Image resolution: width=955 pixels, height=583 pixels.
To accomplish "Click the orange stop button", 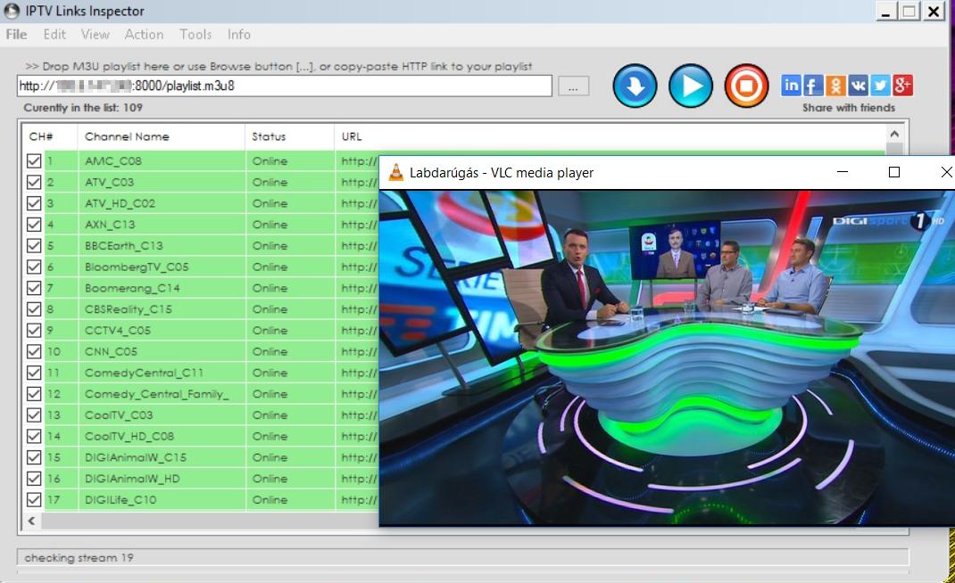I will [746, 86].
